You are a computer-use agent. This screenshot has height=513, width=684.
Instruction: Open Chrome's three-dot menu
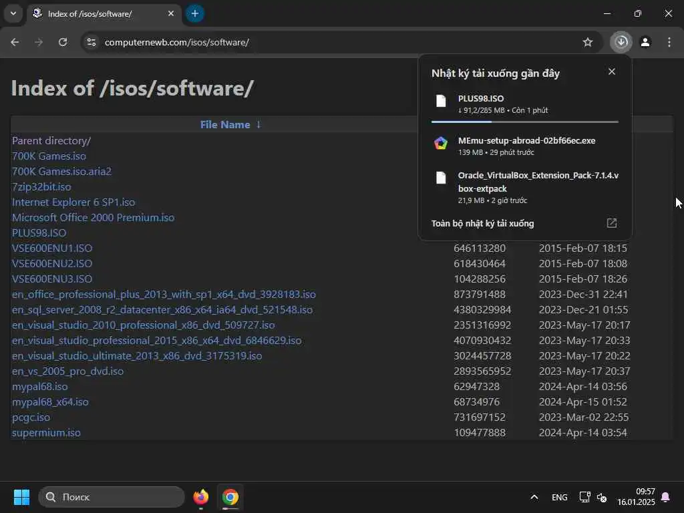click(x=669, y=42)
